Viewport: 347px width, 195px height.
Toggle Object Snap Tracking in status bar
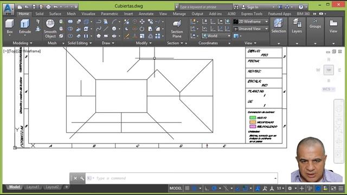coord(237,188)
